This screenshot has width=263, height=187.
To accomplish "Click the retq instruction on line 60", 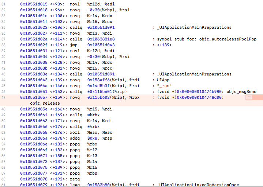I will [x=75, y=179].
